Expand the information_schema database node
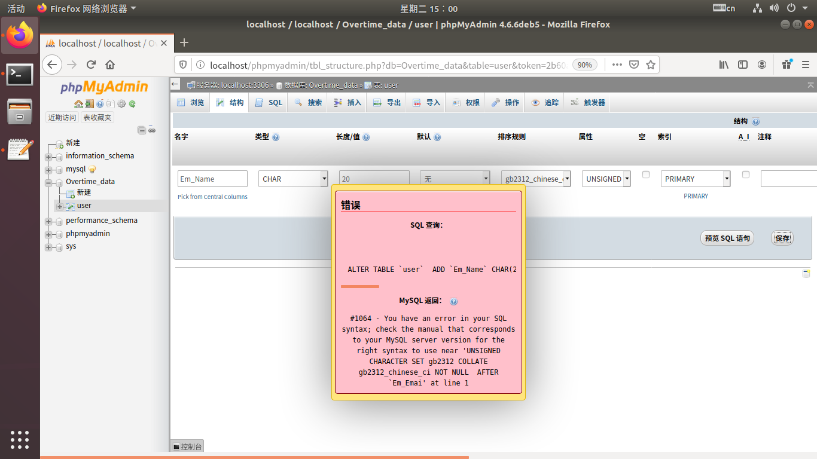This screenshot has width=817, height=459. (48, 157)
